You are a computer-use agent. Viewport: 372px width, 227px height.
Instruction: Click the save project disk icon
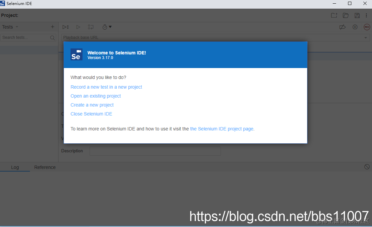(357, 15)
